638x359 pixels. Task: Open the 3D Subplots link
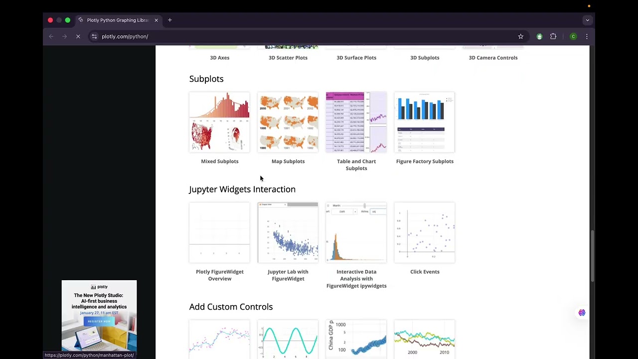(425, 57)
